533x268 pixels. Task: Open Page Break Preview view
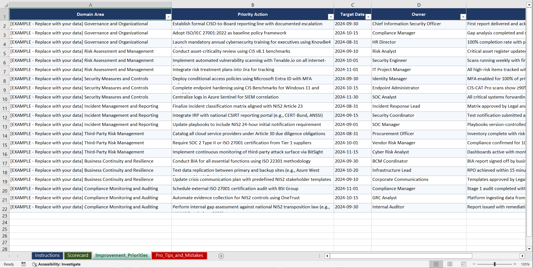[464, 264]
